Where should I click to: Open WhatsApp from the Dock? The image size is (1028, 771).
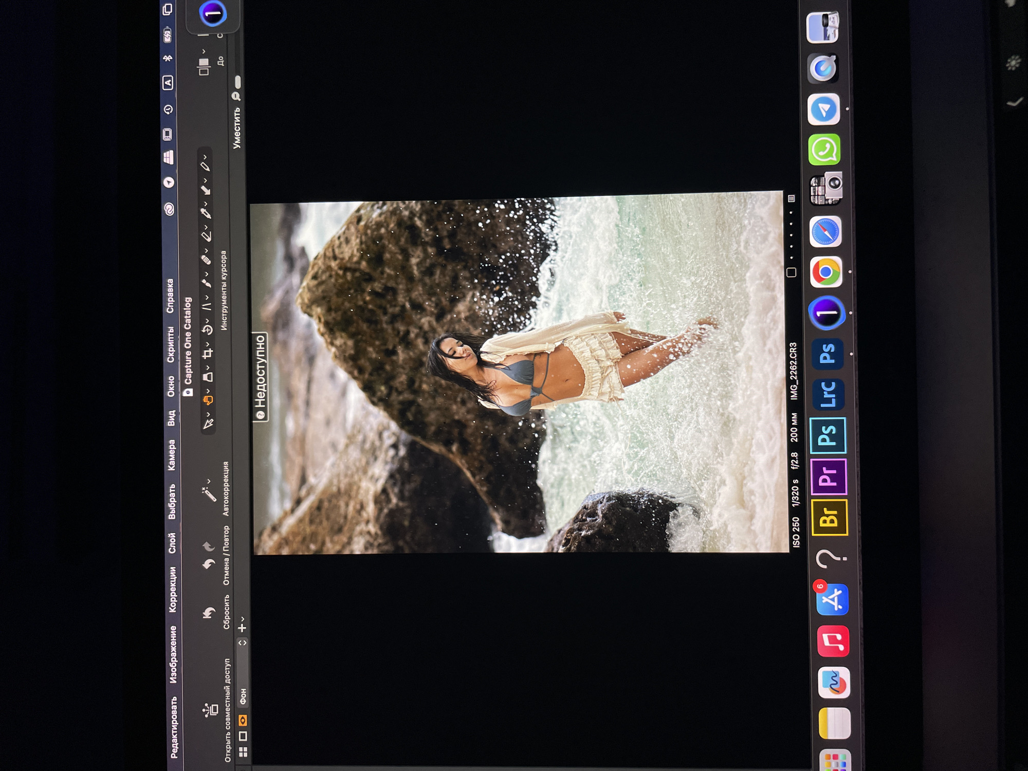(825, 150)
